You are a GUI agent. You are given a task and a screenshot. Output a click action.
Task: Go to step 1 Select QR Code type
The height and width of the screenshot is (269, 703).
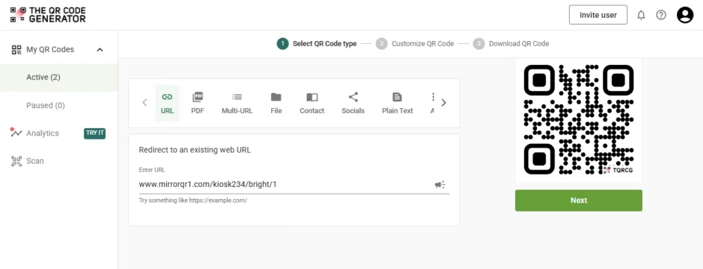pyautogui.click(x=316, y=43)
